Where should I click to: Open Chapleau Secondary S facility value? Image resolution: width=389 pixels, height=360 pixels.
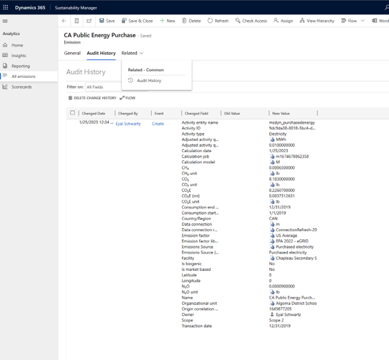[296, 258]
